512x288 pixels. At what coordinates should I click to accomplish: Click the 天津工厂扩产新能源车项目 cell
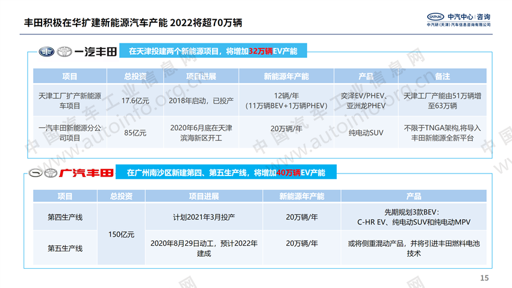pyautogui.click(x=70, y=101)
